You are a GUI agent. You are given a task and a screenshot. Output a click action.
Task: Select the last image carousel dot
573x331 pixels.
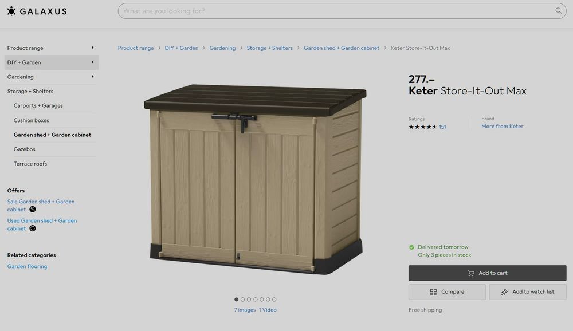tap(274, 299)
